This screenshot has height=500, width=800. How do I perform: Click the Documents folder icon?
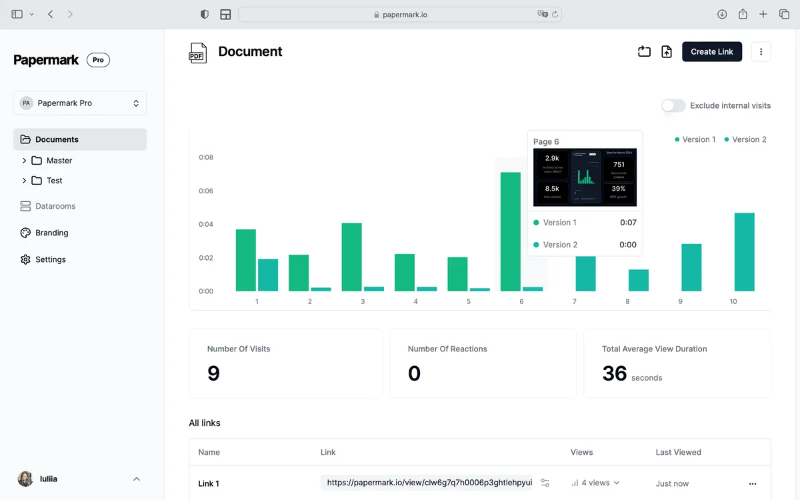(x=25, y=139)
